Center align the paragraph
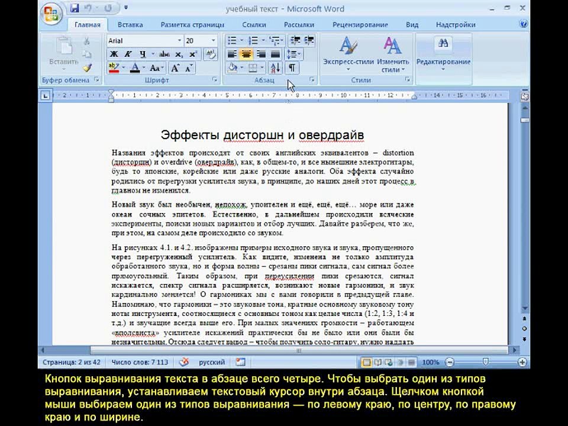The image size is (568, 426). tap(246, 54)
